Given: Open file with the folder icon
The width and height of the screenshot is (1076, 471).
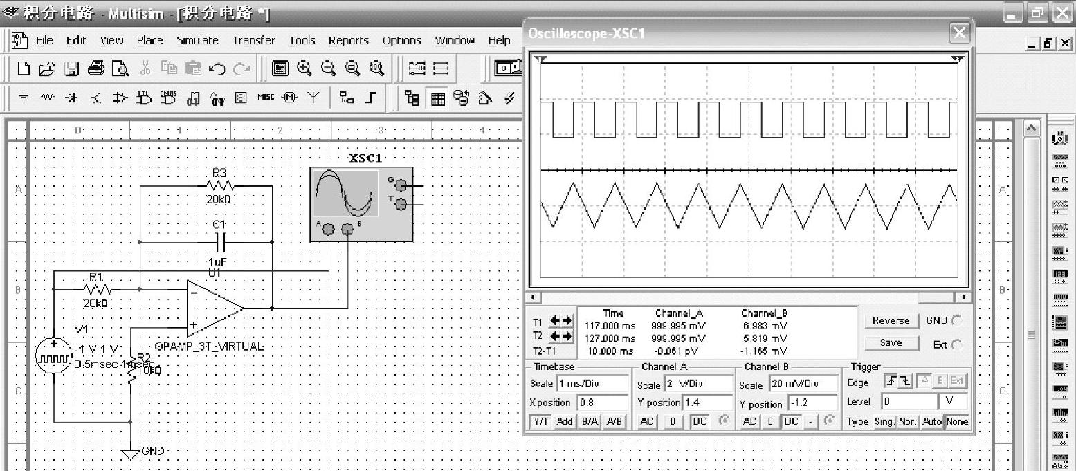Looking at the screenshot, I should click(46, 68).
